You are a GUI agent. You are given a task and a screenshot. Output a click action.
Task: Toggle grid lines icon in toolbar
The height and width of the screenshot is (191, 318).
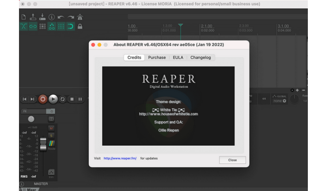click(61, 27)
